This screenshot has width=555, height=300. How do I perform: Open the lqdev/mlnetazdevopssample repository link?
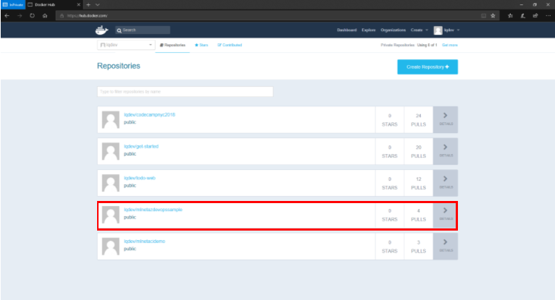[x=153, y=210]
